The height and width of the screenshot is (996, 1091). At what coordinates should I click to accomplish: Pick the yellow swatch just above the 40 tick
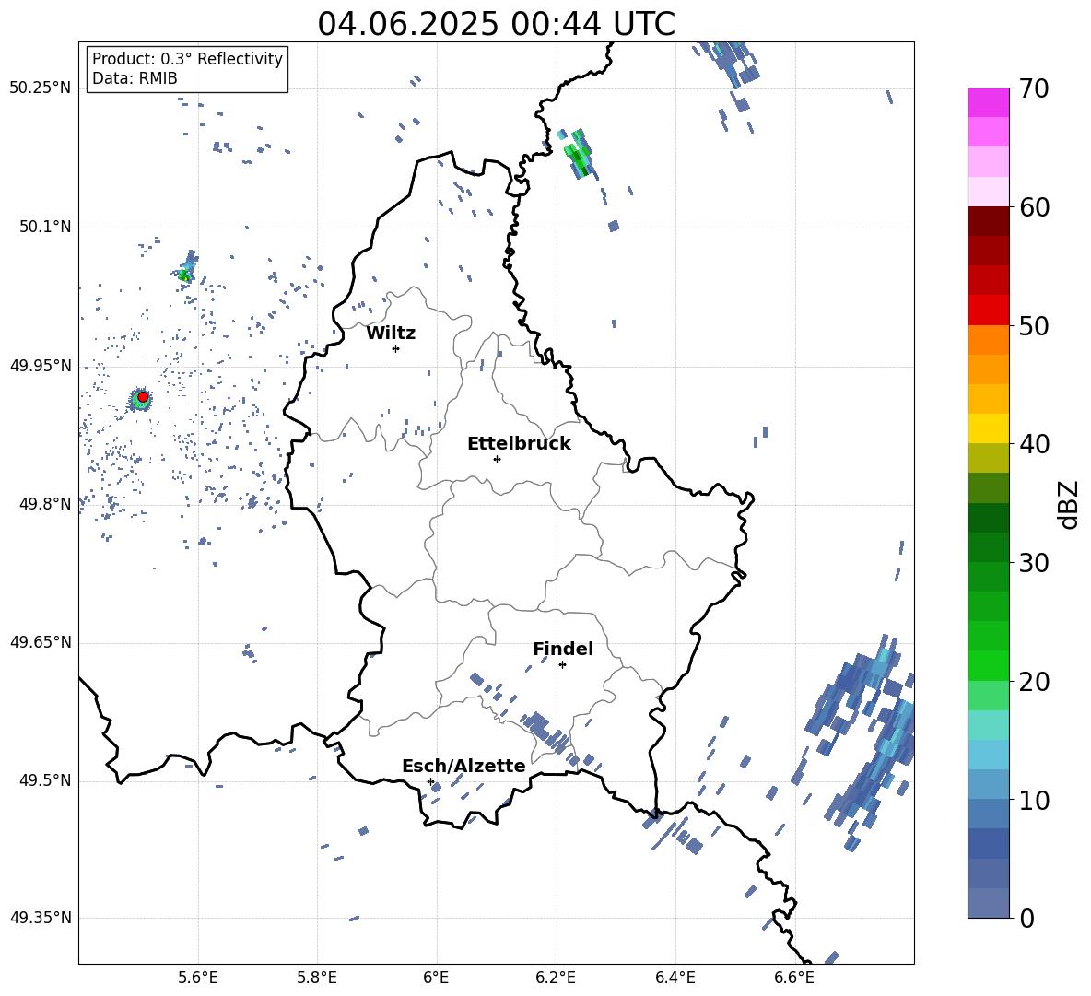(988, 428)
